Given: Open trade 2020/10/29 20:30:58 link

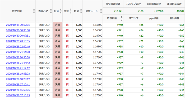Looking at the screenshot, I should 18,57.
